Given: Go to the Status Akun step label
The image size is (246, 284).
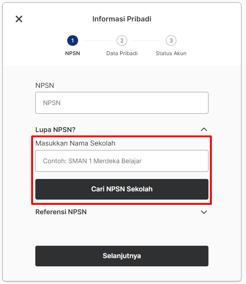Looking at the screenshot, I should click(x=171, y=53).
